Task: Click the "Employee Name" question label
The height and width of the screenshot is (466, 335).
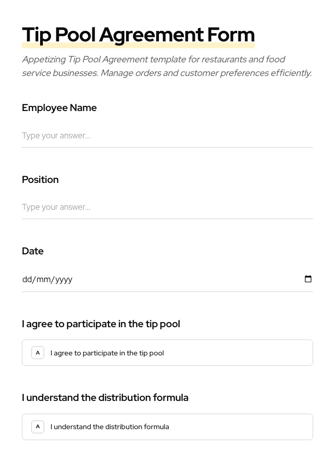Action: pos(59,108)
